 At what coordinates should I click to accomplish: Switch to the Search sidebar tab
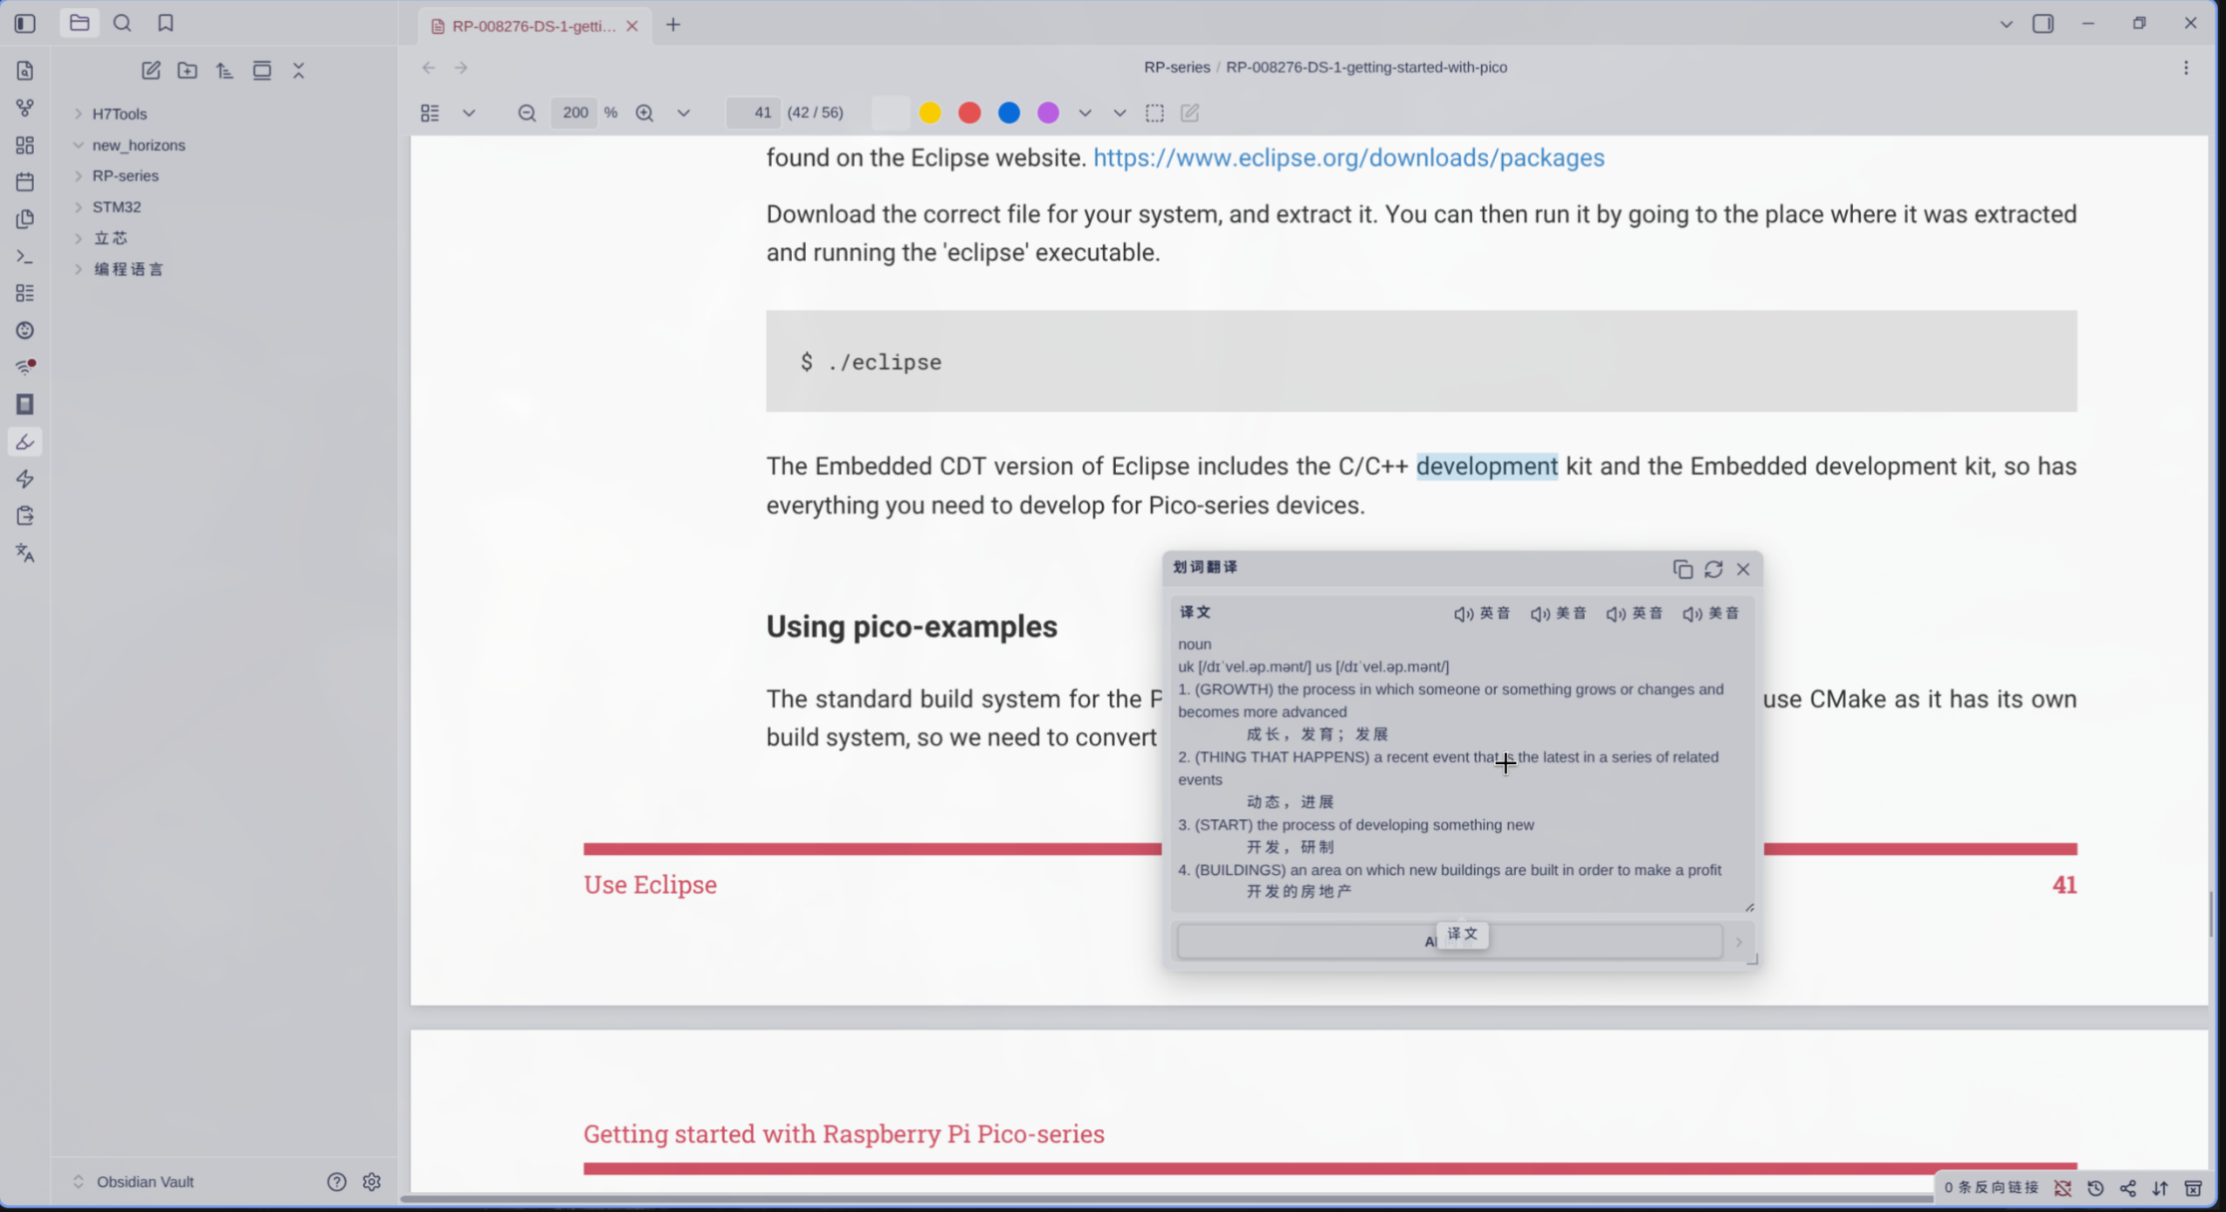122,24
